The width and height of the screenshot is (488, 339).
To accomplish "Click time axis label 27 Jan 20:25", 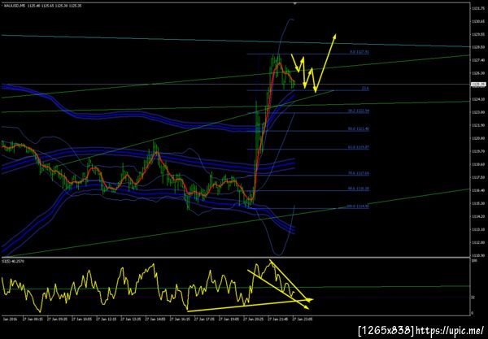I will click(x=254, y=319).
